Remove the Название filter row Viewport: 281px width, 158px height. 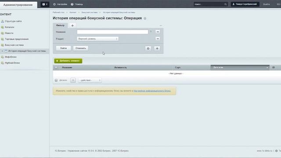click(x=158, y=32)
